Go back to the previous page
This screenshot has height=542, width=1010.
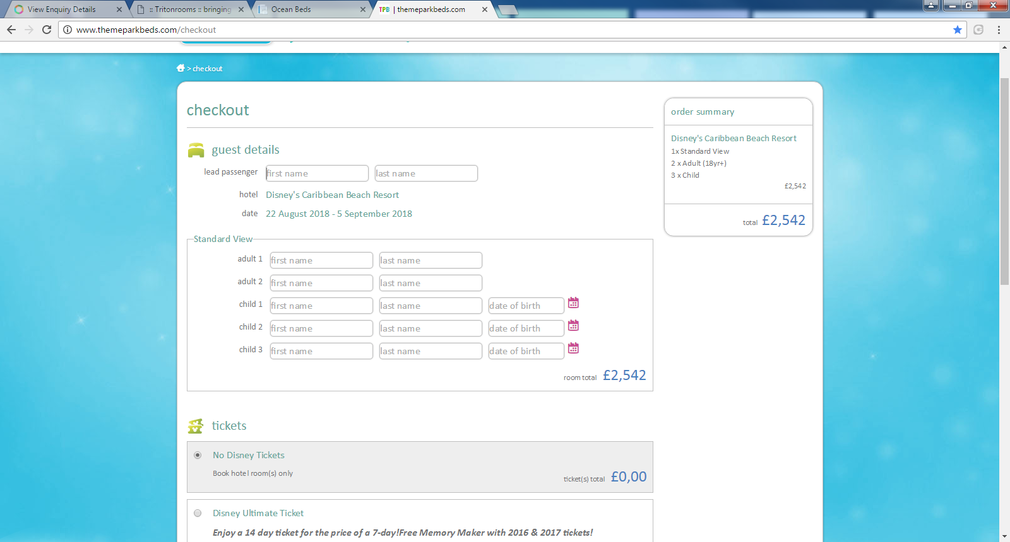tap(11, 30)
